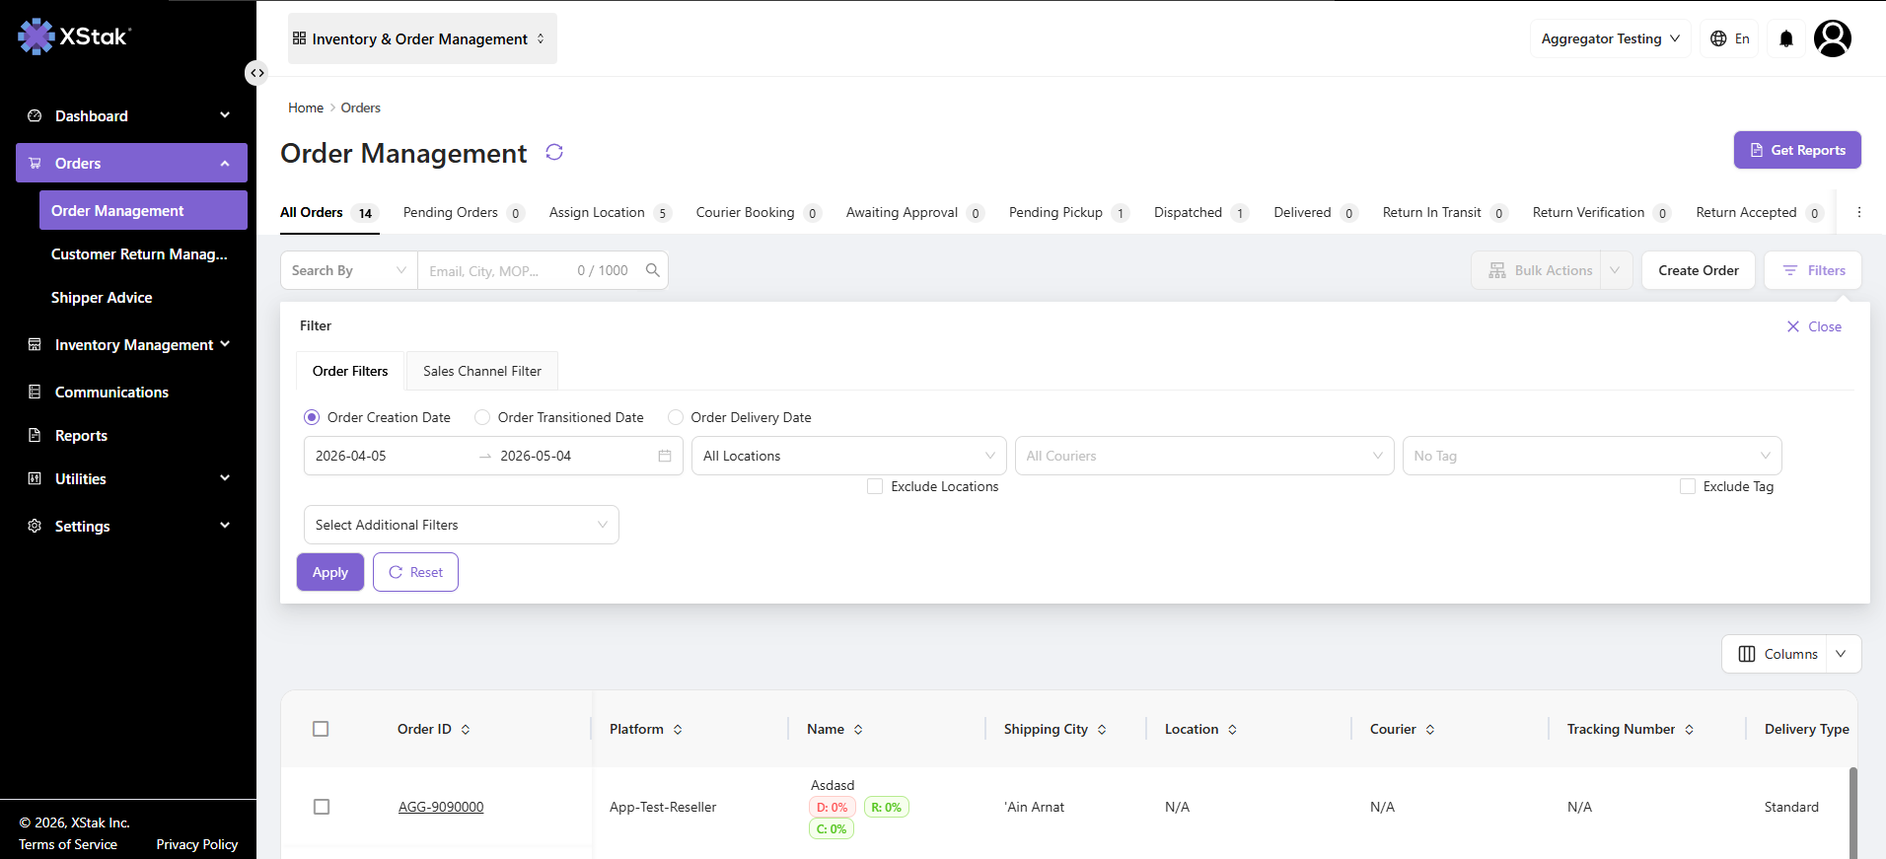Open the user profile avatar
Screen dimensions: 1886x859
click(x=1833, y=38)
